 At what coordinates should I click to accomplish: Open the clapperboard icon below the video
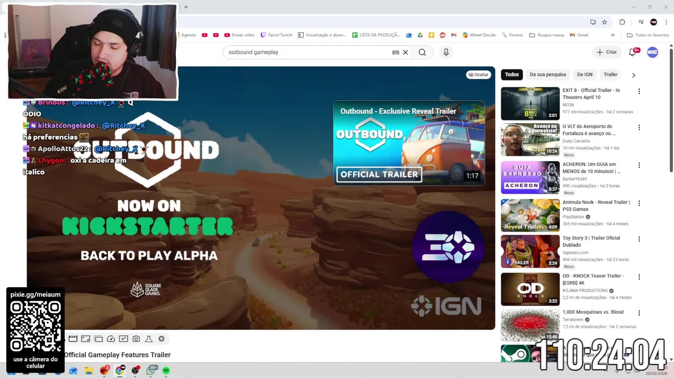(73, 339)
